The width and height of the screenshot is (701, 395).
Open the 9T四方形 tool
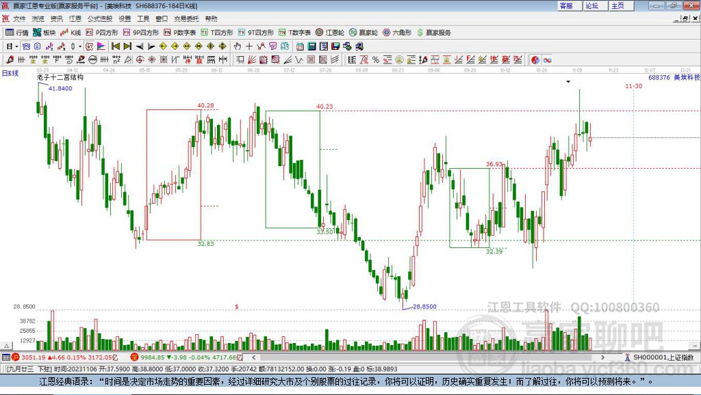(x=256, y=33)
